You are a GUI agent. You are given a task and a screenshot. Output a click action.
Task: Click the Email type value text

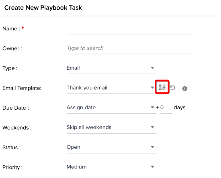click(73, 68)
